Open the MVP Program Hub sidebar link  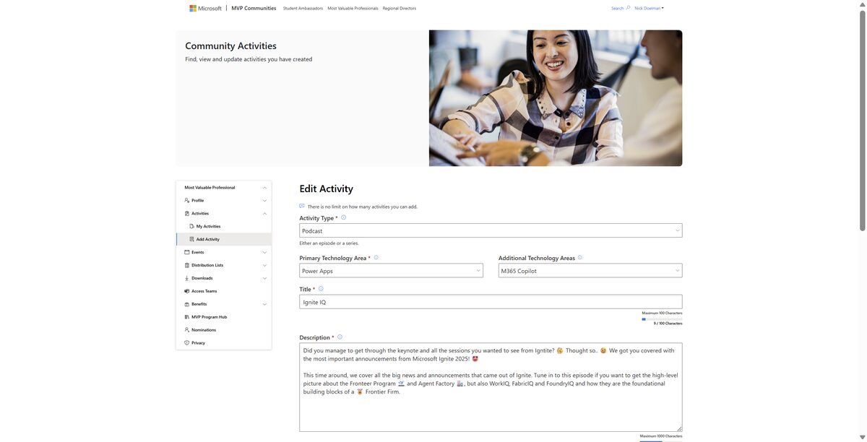tap(224, 317)
